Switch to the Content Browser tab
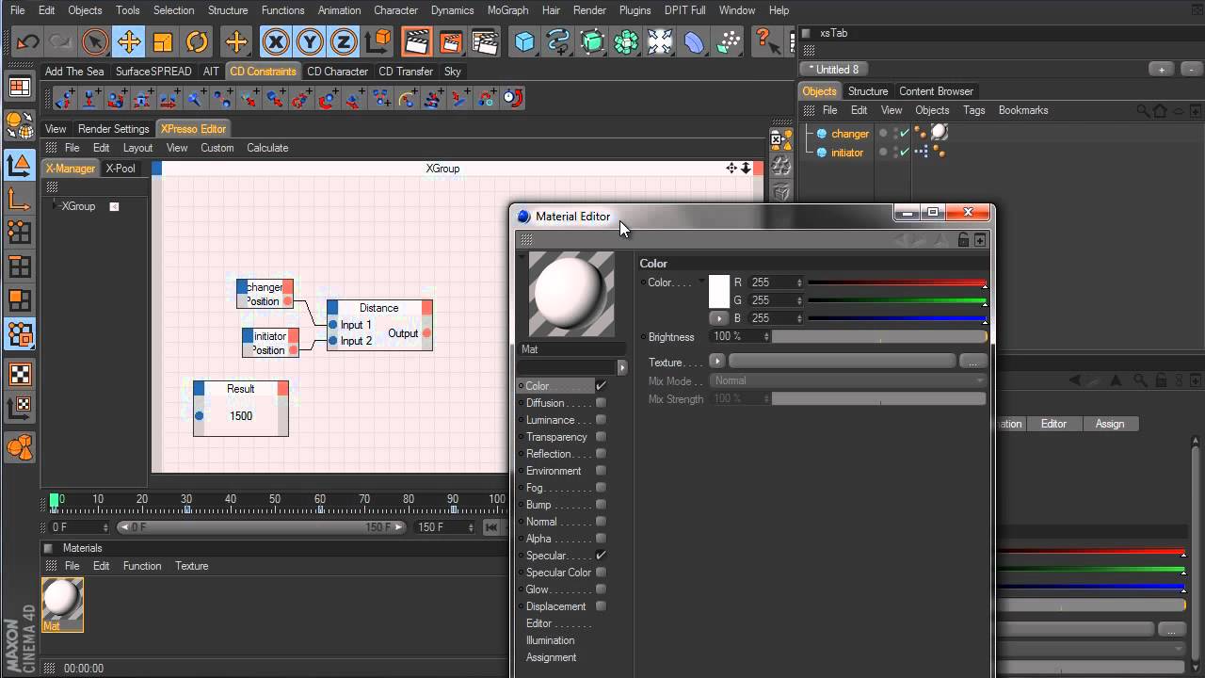The width and height of the screenshot is (1205, 678). 936,91
